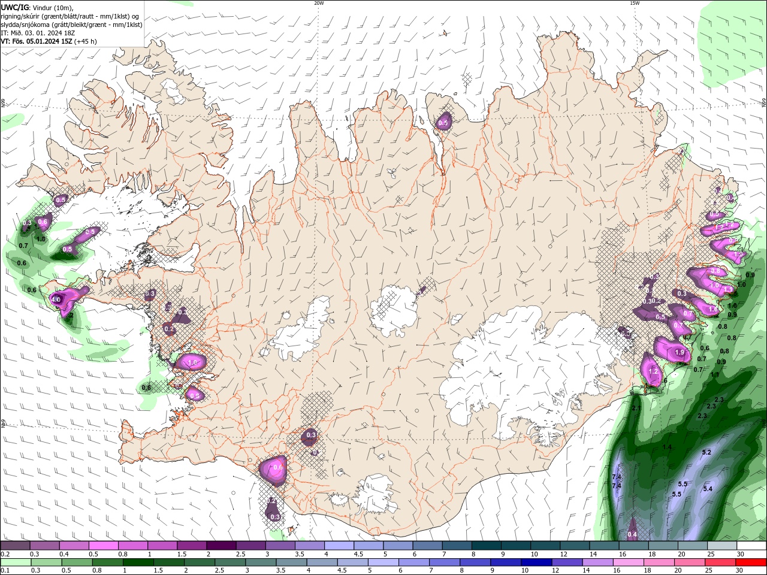This screenshot has height=575, width=767.
Task: Pick the white 30 swatch in snow scale
Action: pos(751,546)
